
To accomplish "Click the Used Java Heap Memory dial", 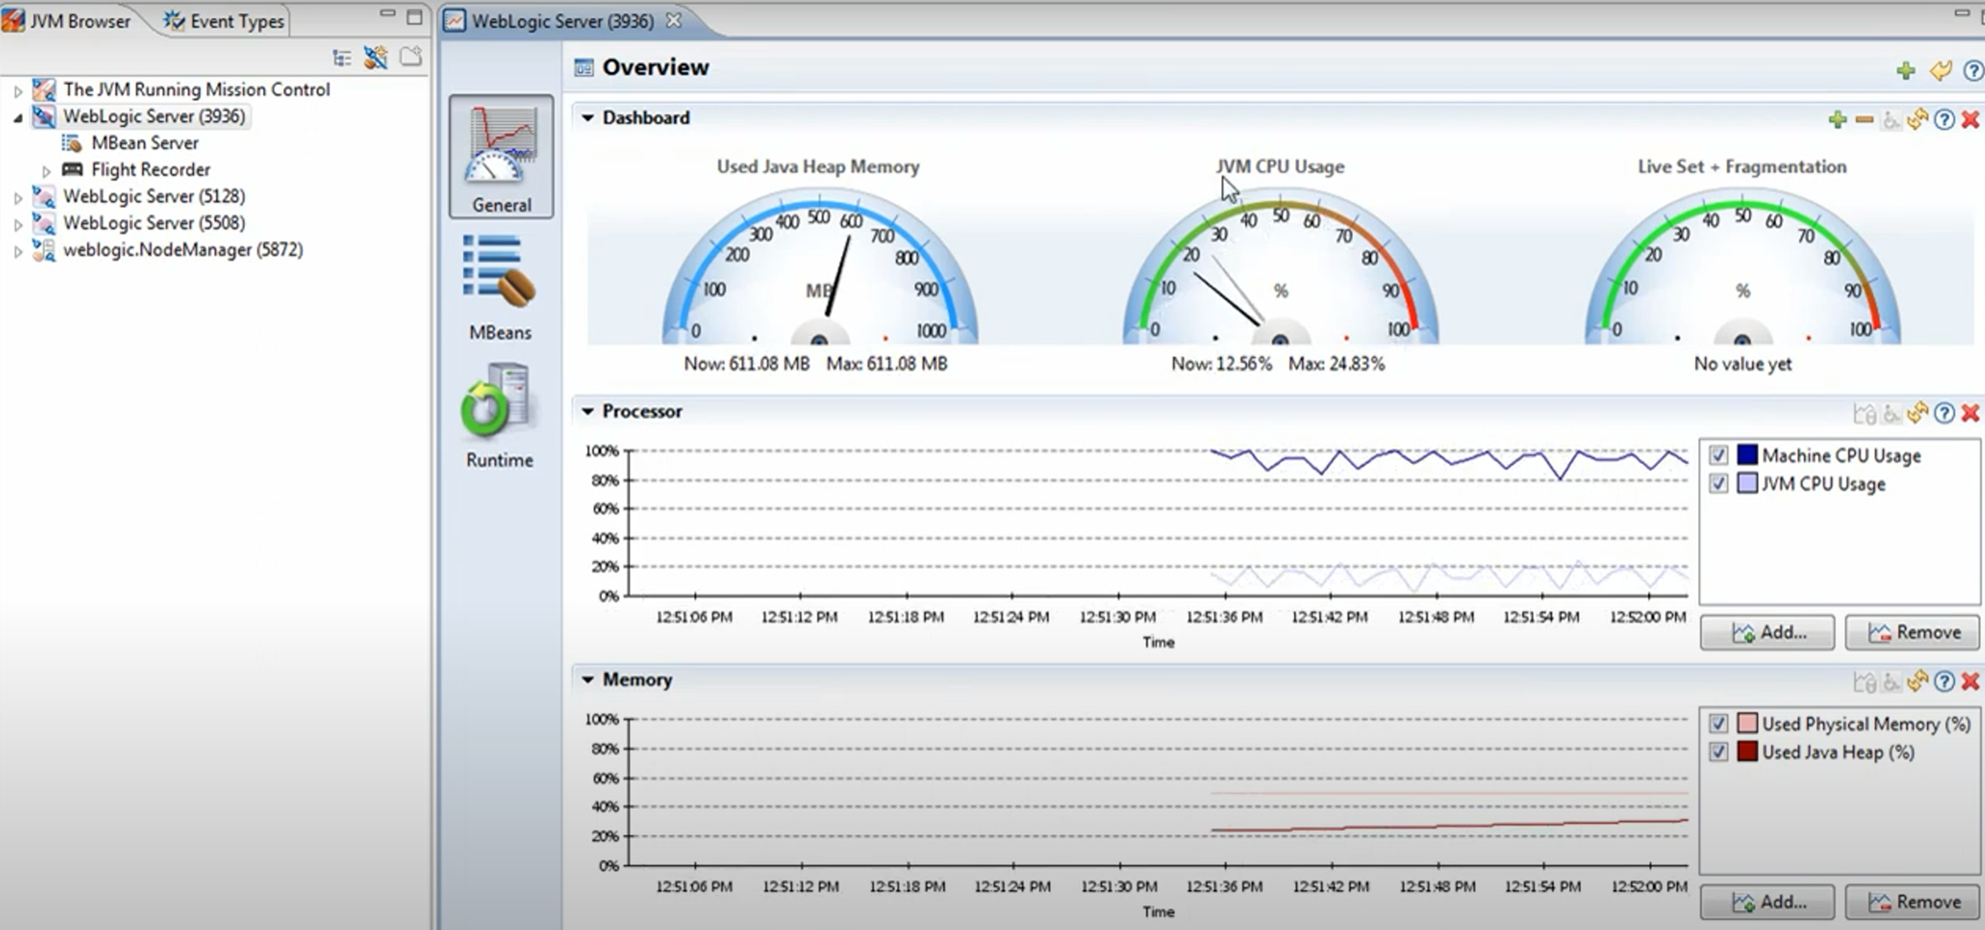I will pyautogui.click(x=819, y=266).
